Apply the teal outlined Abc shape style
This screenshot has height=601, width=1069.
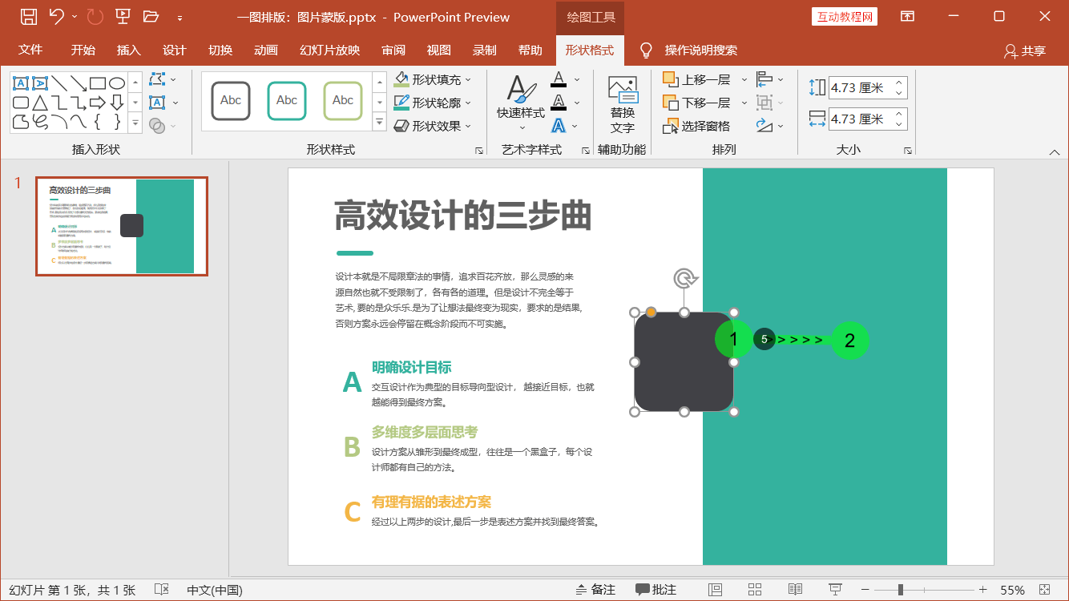(287, 101)
